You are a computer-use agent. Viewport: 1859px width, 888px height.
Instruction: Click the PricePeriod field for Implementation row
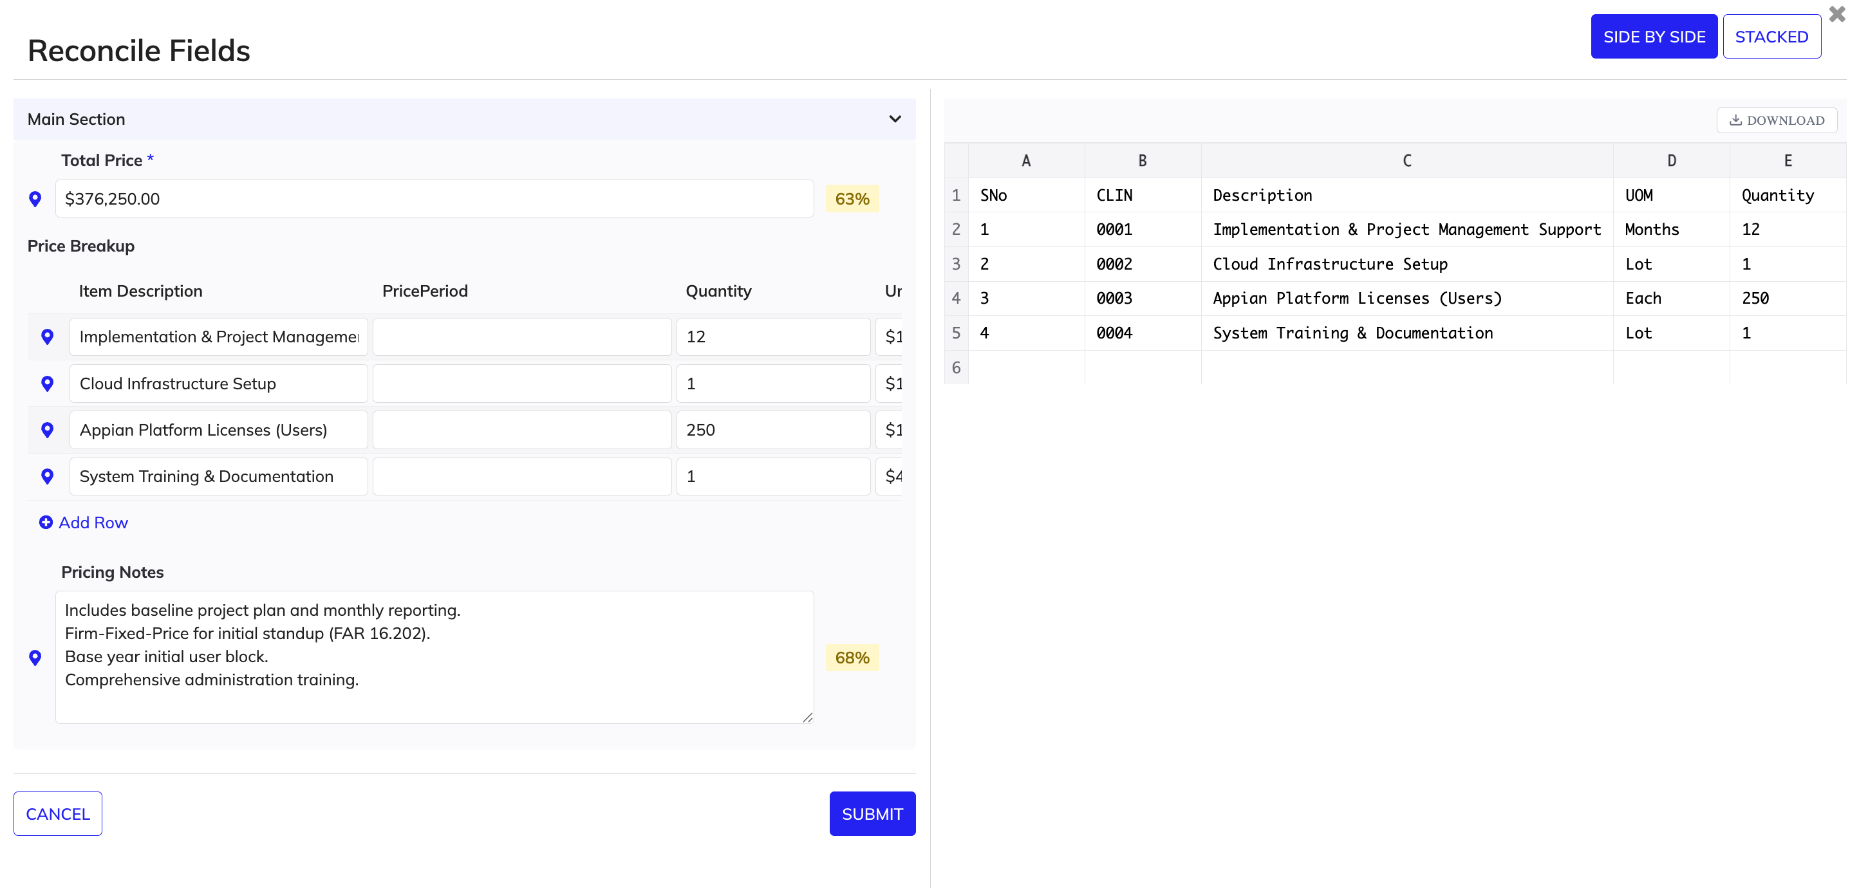pyautogui.click(x=522, y=337)
